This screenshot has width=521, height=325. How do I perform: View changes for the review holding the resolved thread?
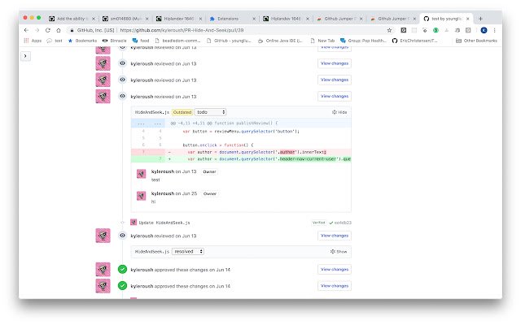pyautogui.click(x=335, y=236)
